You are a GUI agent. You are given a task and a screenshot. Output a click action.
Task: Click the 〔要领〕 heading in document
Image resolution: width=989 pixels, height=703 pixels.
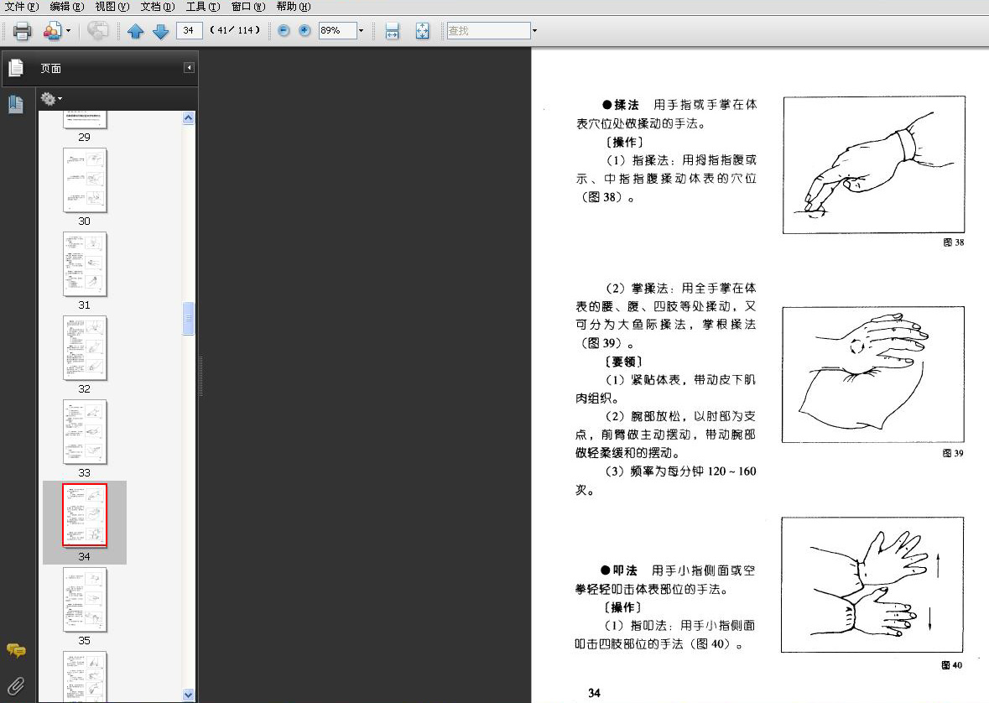[x=623, y=362]
